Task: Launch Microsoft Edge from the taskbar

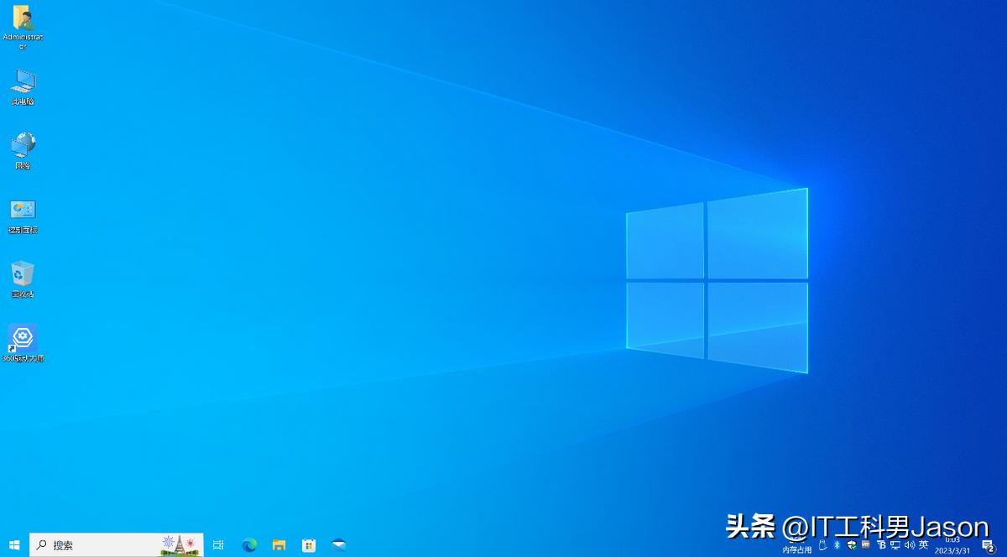Action: pos(248,545)
